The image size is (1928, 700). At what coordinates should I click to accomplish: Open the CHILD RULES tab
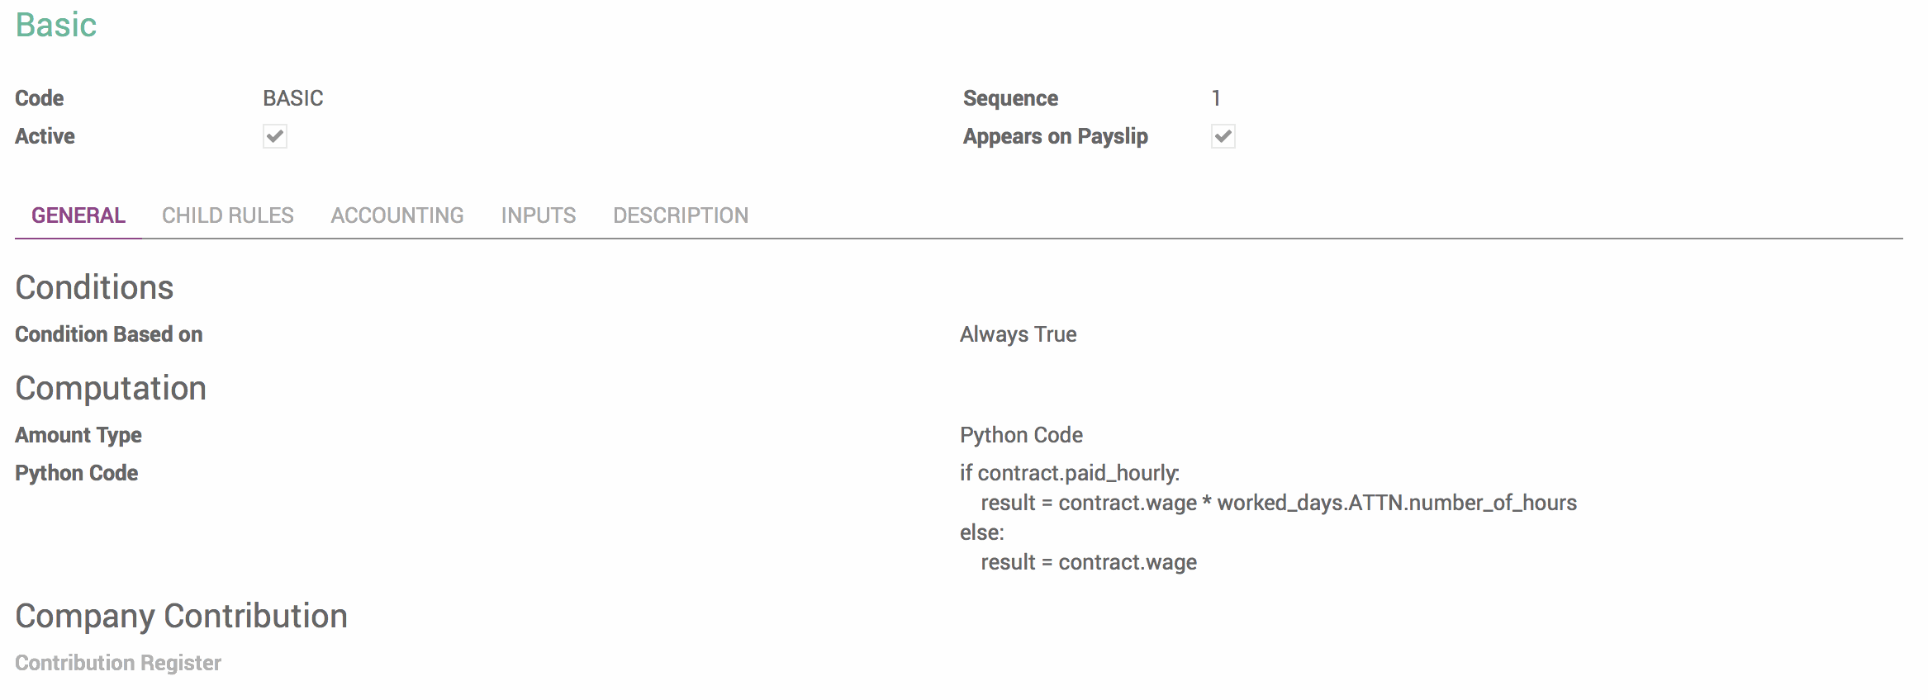pyautogui.click(x=228, y=215)
